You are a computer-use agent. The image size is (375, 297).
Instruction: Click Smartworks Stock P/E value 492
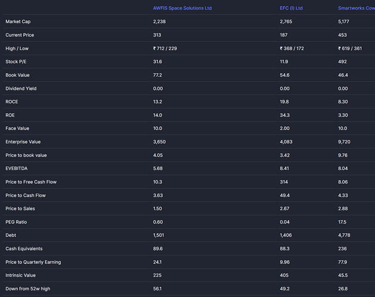[x=342, y=61]
